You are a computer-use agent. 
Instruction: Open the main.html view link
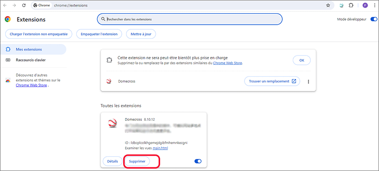tap(160, 148)
